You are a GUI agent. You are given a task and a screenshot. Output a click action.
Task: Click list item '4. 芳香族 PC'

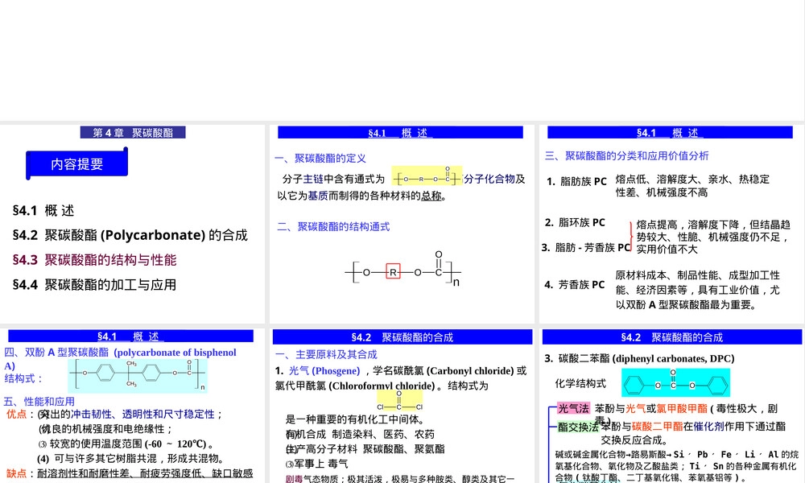(x=575, y=284)
